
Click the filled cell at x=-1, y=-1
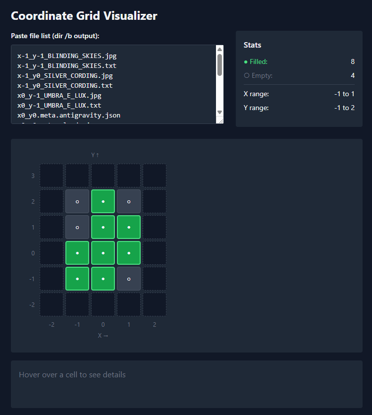(x=77, y=279)
